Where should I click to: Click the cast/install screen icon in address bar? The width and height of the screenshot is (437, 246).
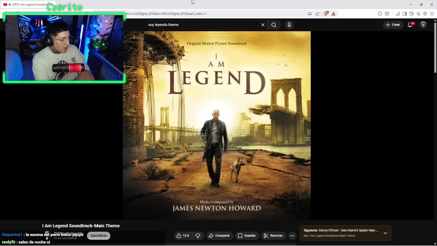click(310, 14)
